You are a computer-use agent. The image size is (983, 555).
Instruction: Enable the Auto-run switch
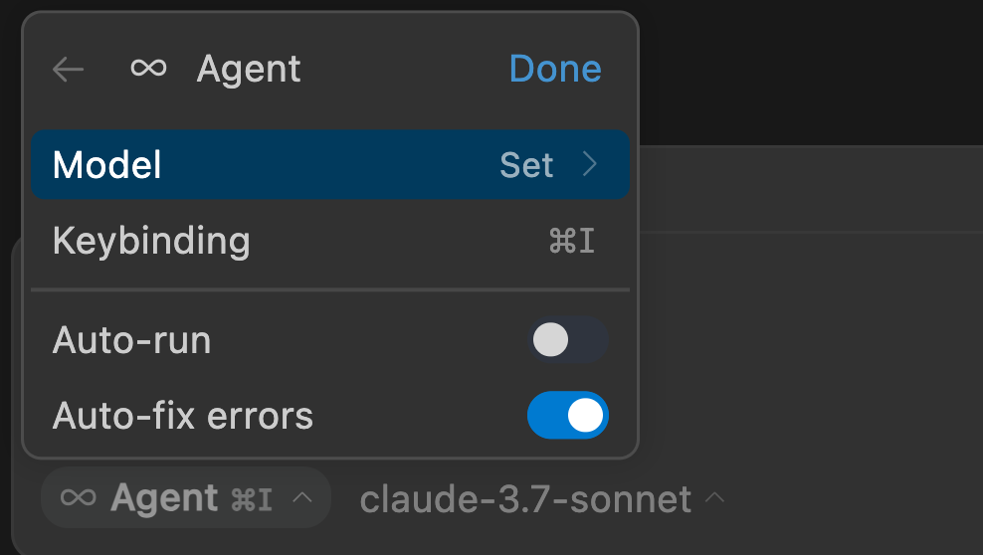coord(567,340)
